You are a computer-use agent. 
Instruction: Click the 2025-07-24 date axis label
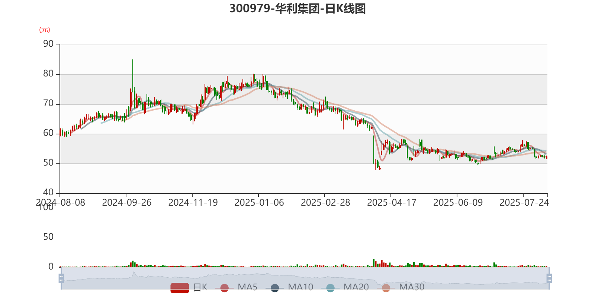tap(524, 203)
